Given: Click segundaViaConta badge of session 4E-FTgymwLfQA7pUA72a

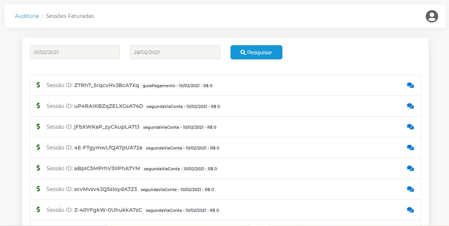Looking at the screenshot, I should (x=183, y=148).
